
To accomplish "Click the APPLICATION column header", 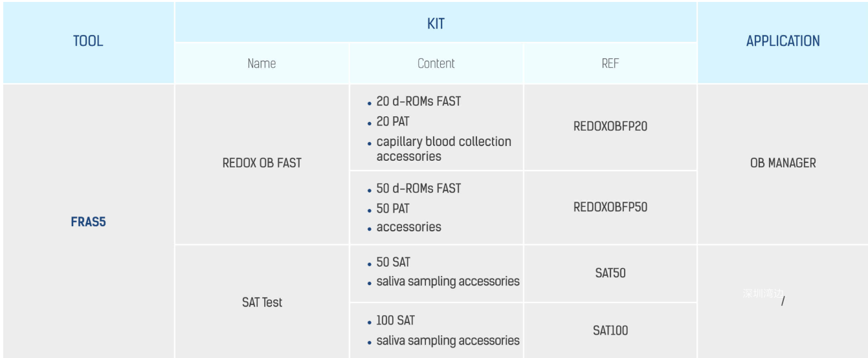I will (783, 41).
